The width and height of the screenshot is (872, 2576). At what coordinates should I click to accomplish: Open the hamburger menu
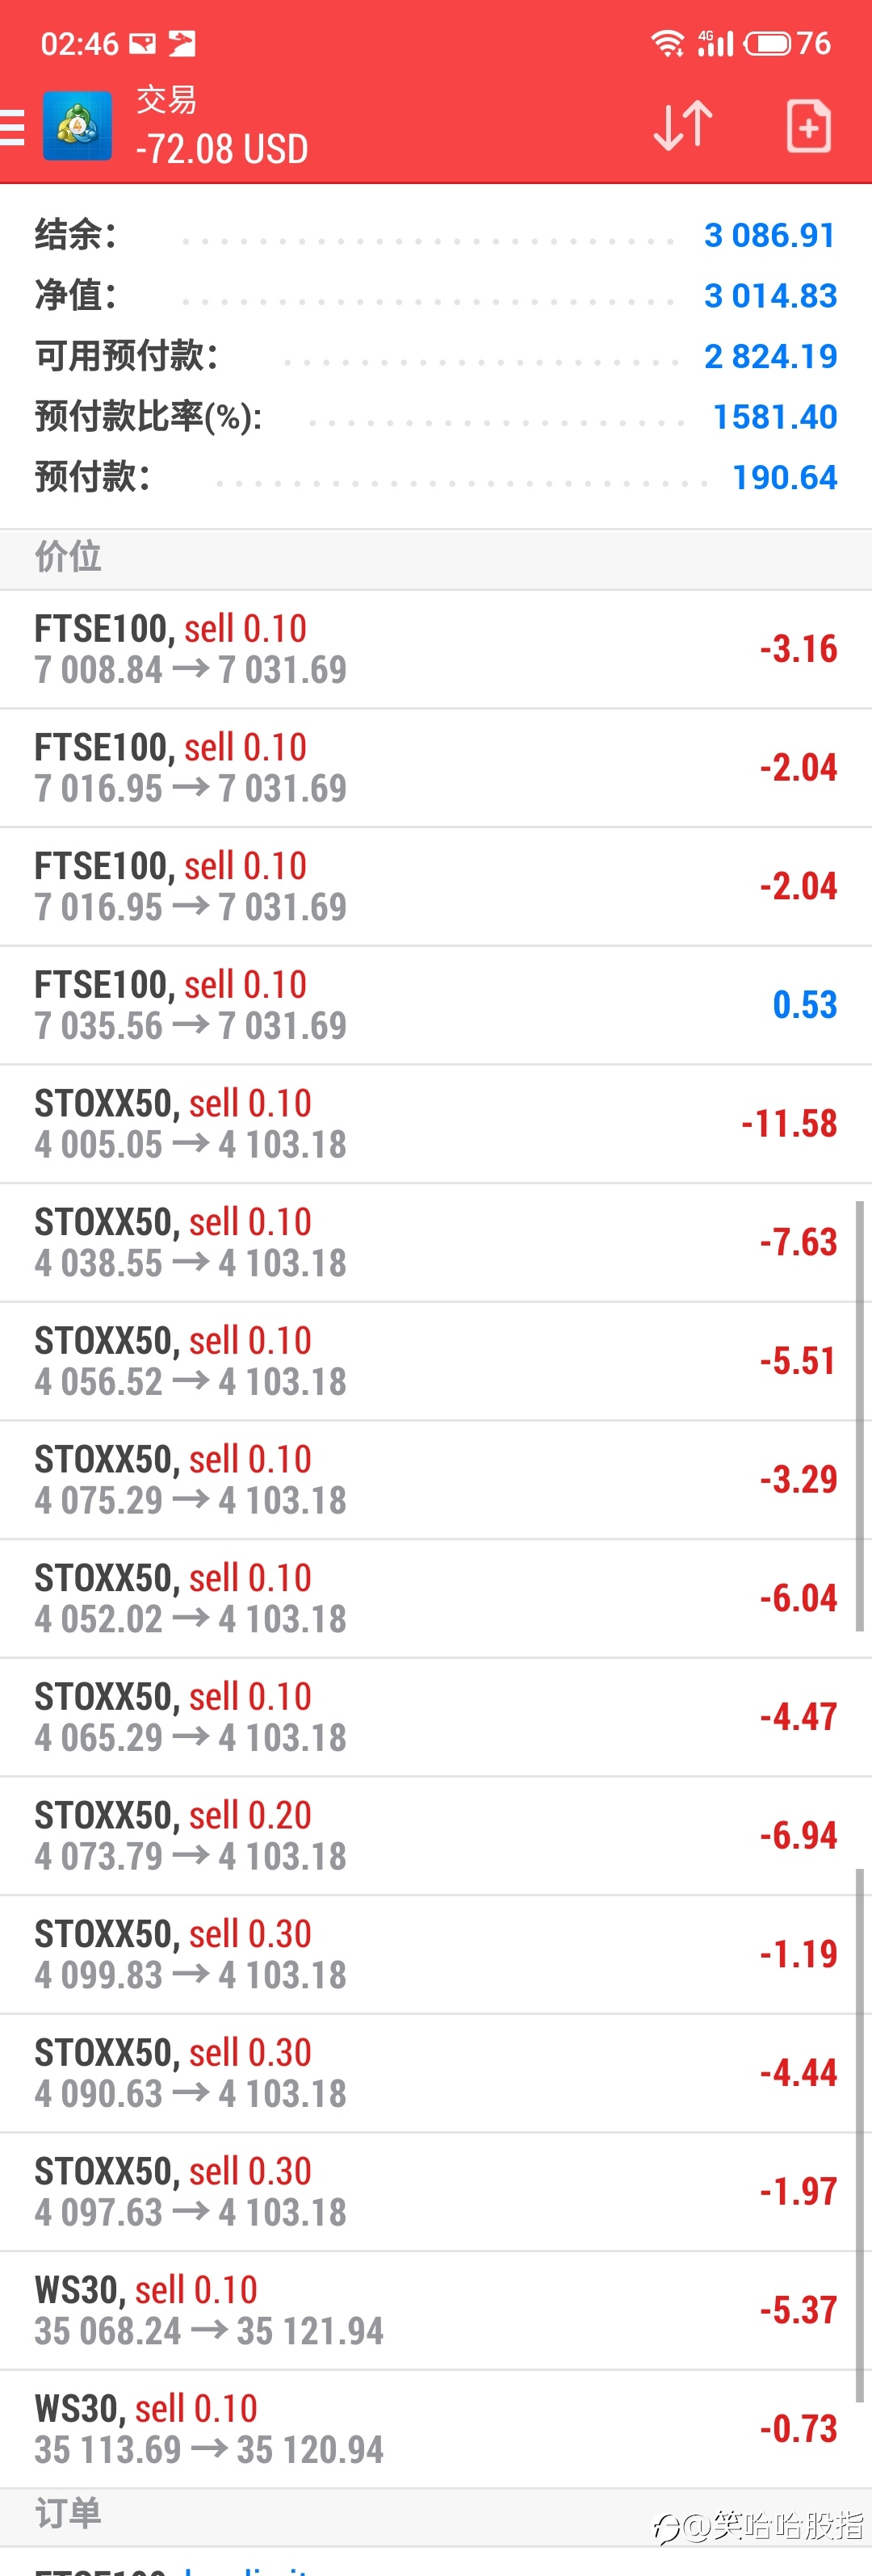coord(12,127)
